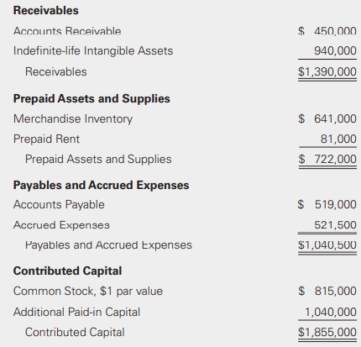The height and width of the screenshot is (347, 361).
Task: Click the Receivables bold heading
Action: pos(46,11)
